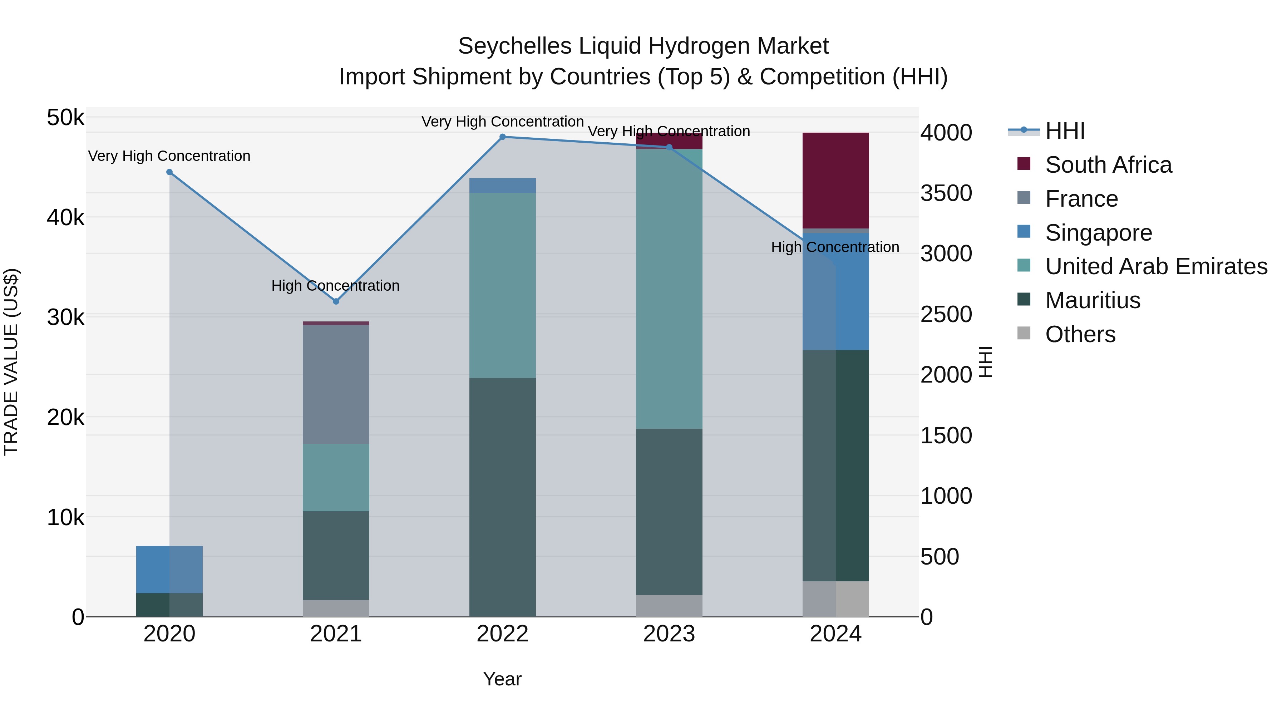Select the 2020 Singapore bar segment

[x=169, y=570]
